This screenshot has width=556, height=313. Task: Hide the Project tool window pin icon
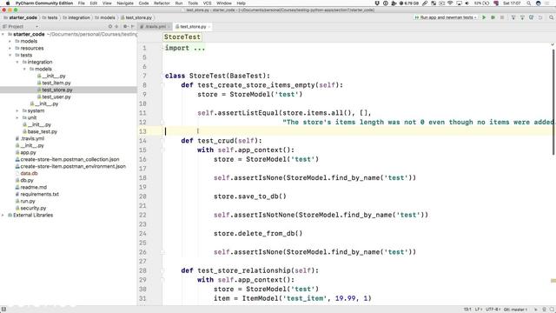[133, 27]
